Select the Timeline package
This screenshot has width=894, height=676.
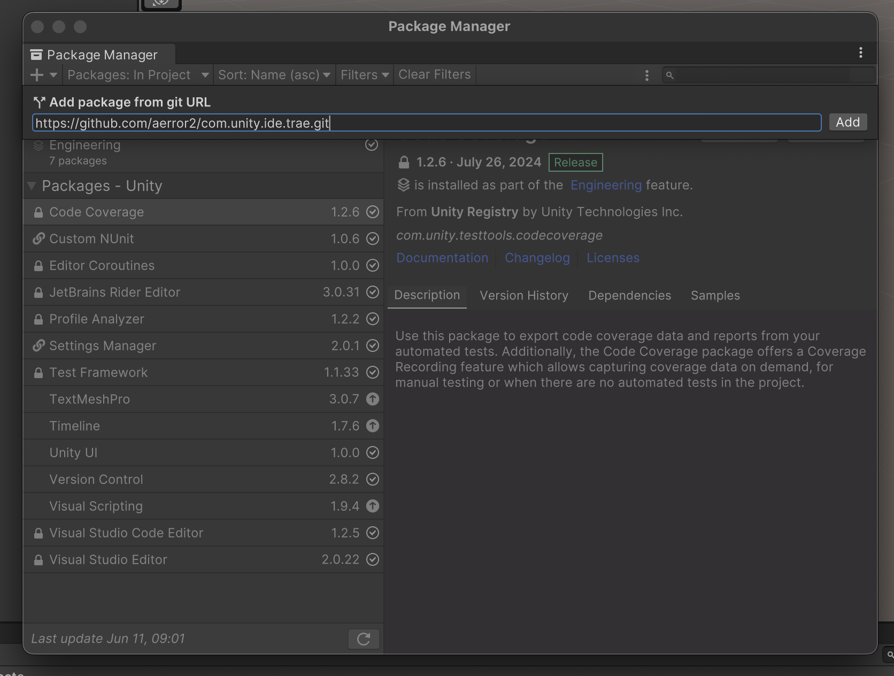pos(203,426)
